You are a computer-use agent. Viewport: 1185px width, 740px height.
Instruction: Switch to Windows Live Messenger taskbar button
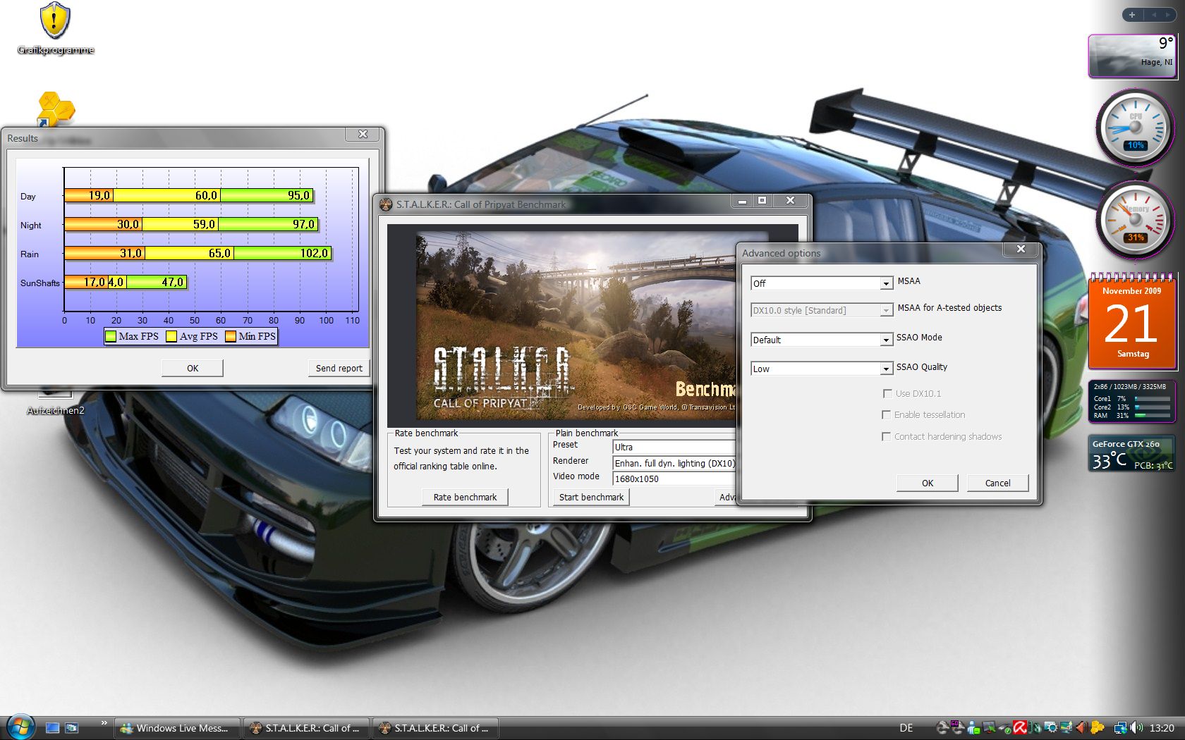point(176,728)
